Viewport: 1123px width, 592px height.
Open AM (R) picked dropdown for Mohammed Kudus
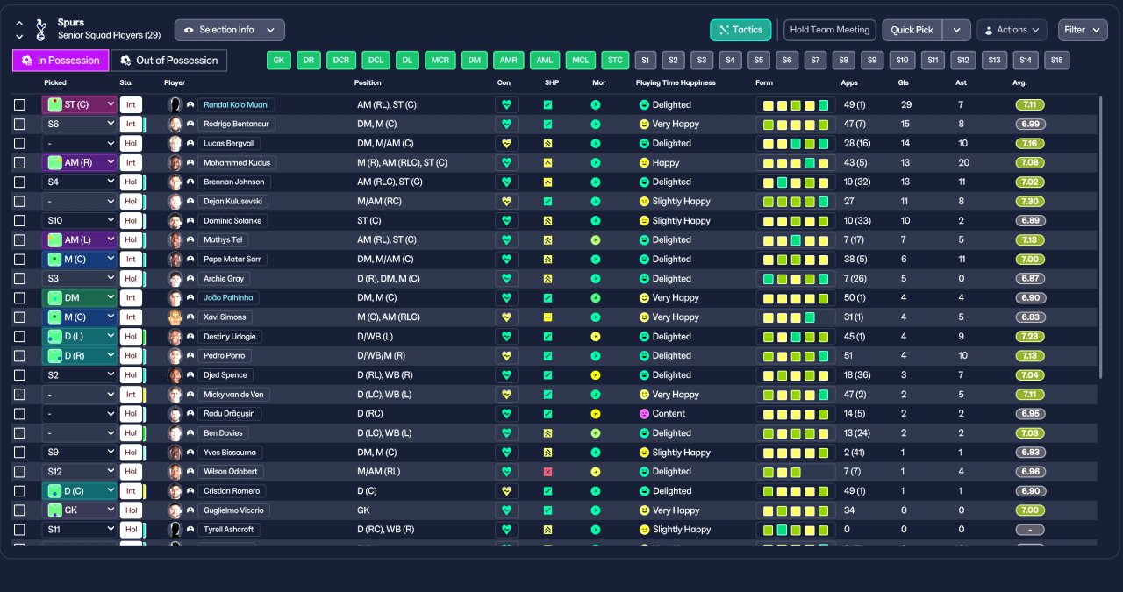[80, 163]
